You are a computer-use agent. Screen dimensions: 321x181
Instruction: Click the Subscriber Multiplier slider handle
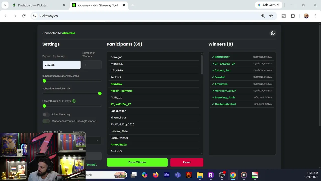click(100, 94)
